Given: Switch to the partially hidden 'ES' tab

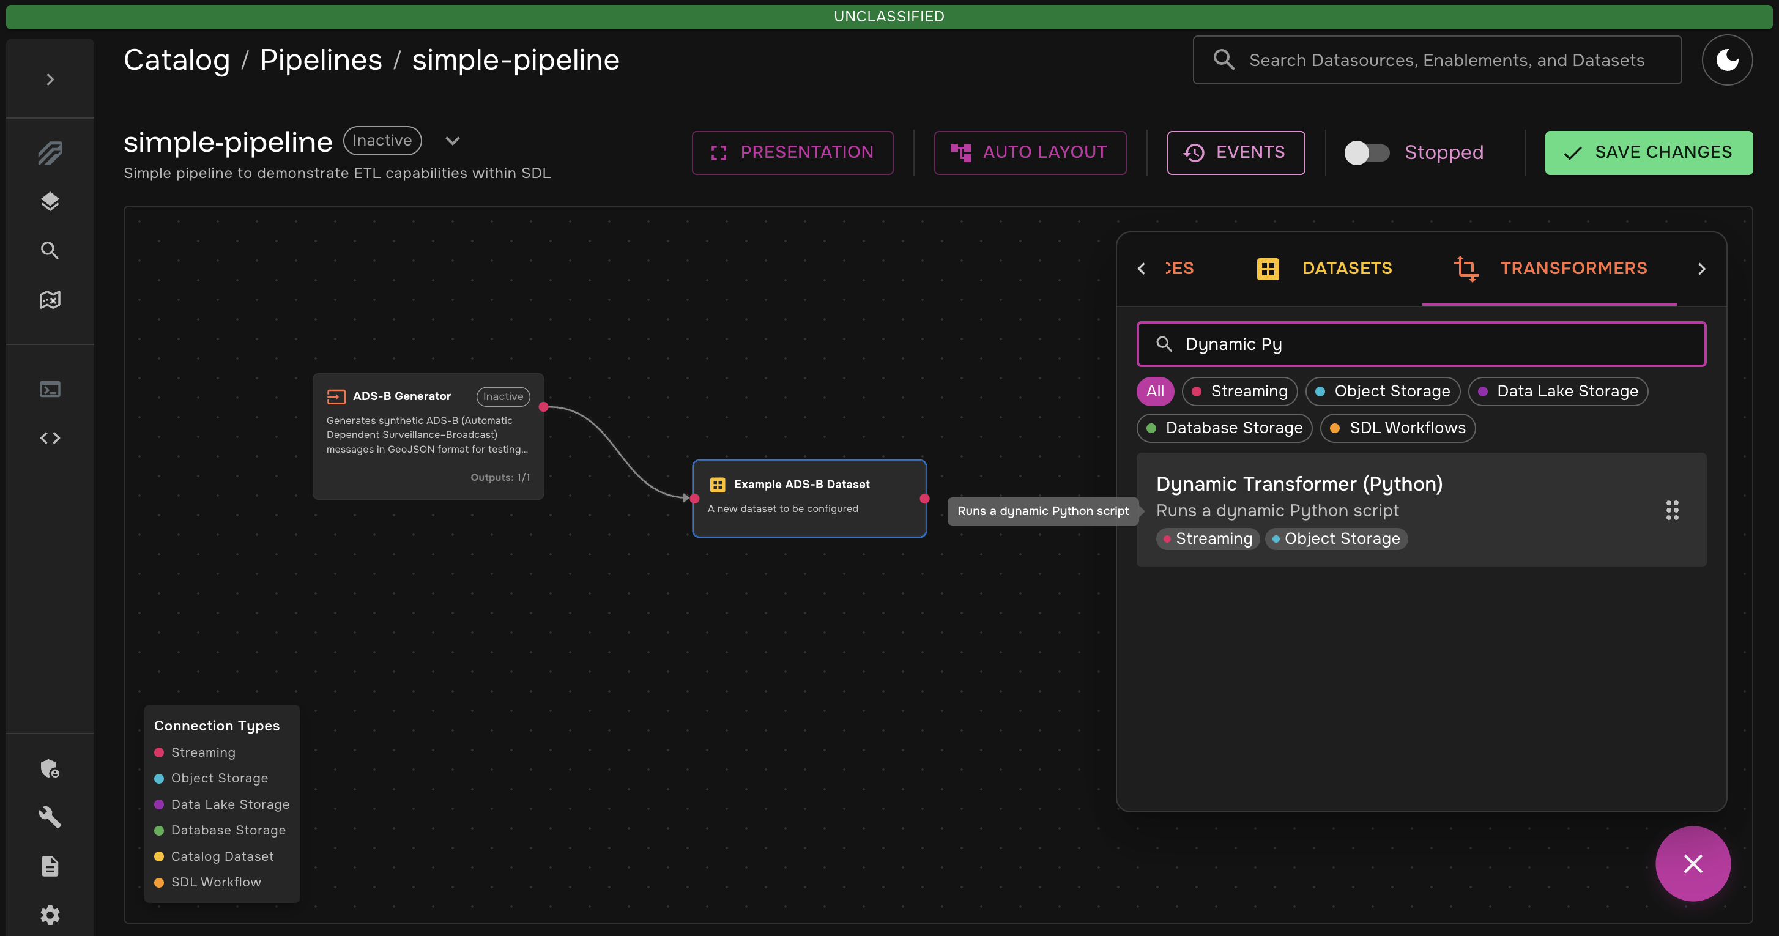Looking at the screenshot, I should click(1179, 269).
